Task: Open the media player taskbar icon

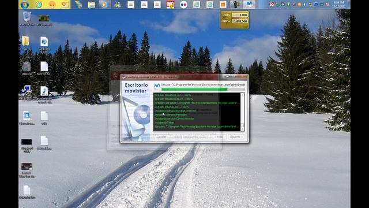Action: [x=104, y=5]
